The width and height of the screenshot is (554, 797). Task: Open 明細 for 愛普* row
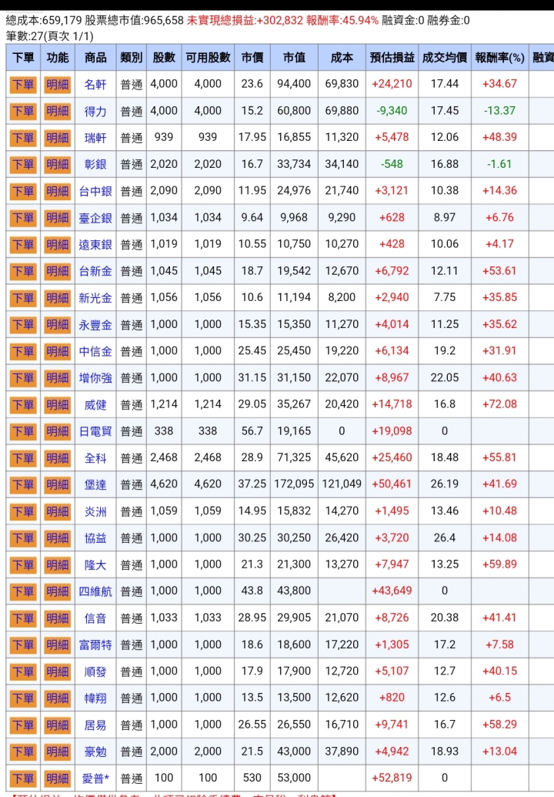pyautogui.click(x=58, y=779)
